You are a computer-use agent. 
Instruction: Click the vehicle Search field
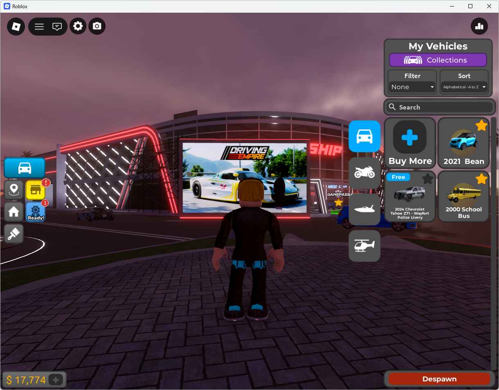point(440,107)
